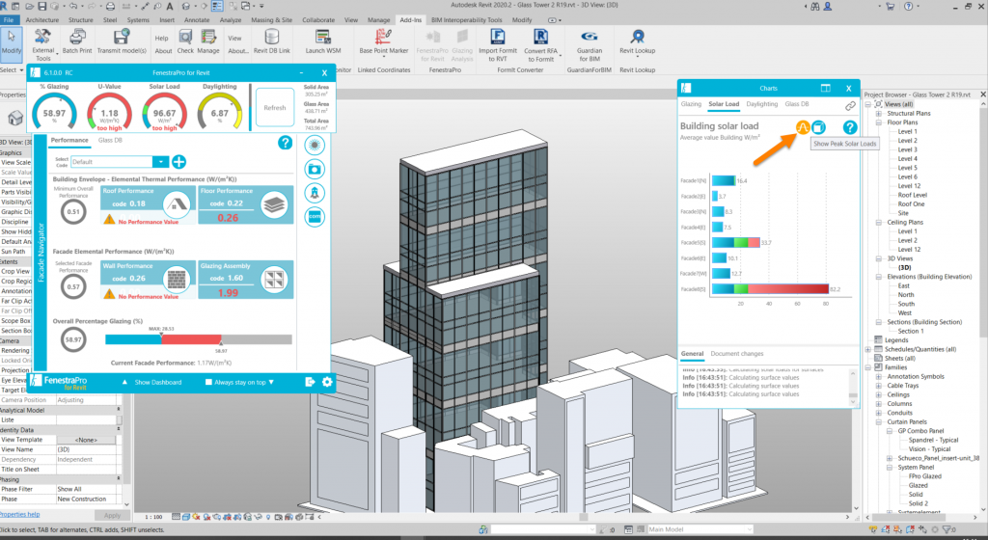The width and height of the screenshot is (988, 540).
Task: Collapse the Curtain Panels node
Action: (878, 421)
